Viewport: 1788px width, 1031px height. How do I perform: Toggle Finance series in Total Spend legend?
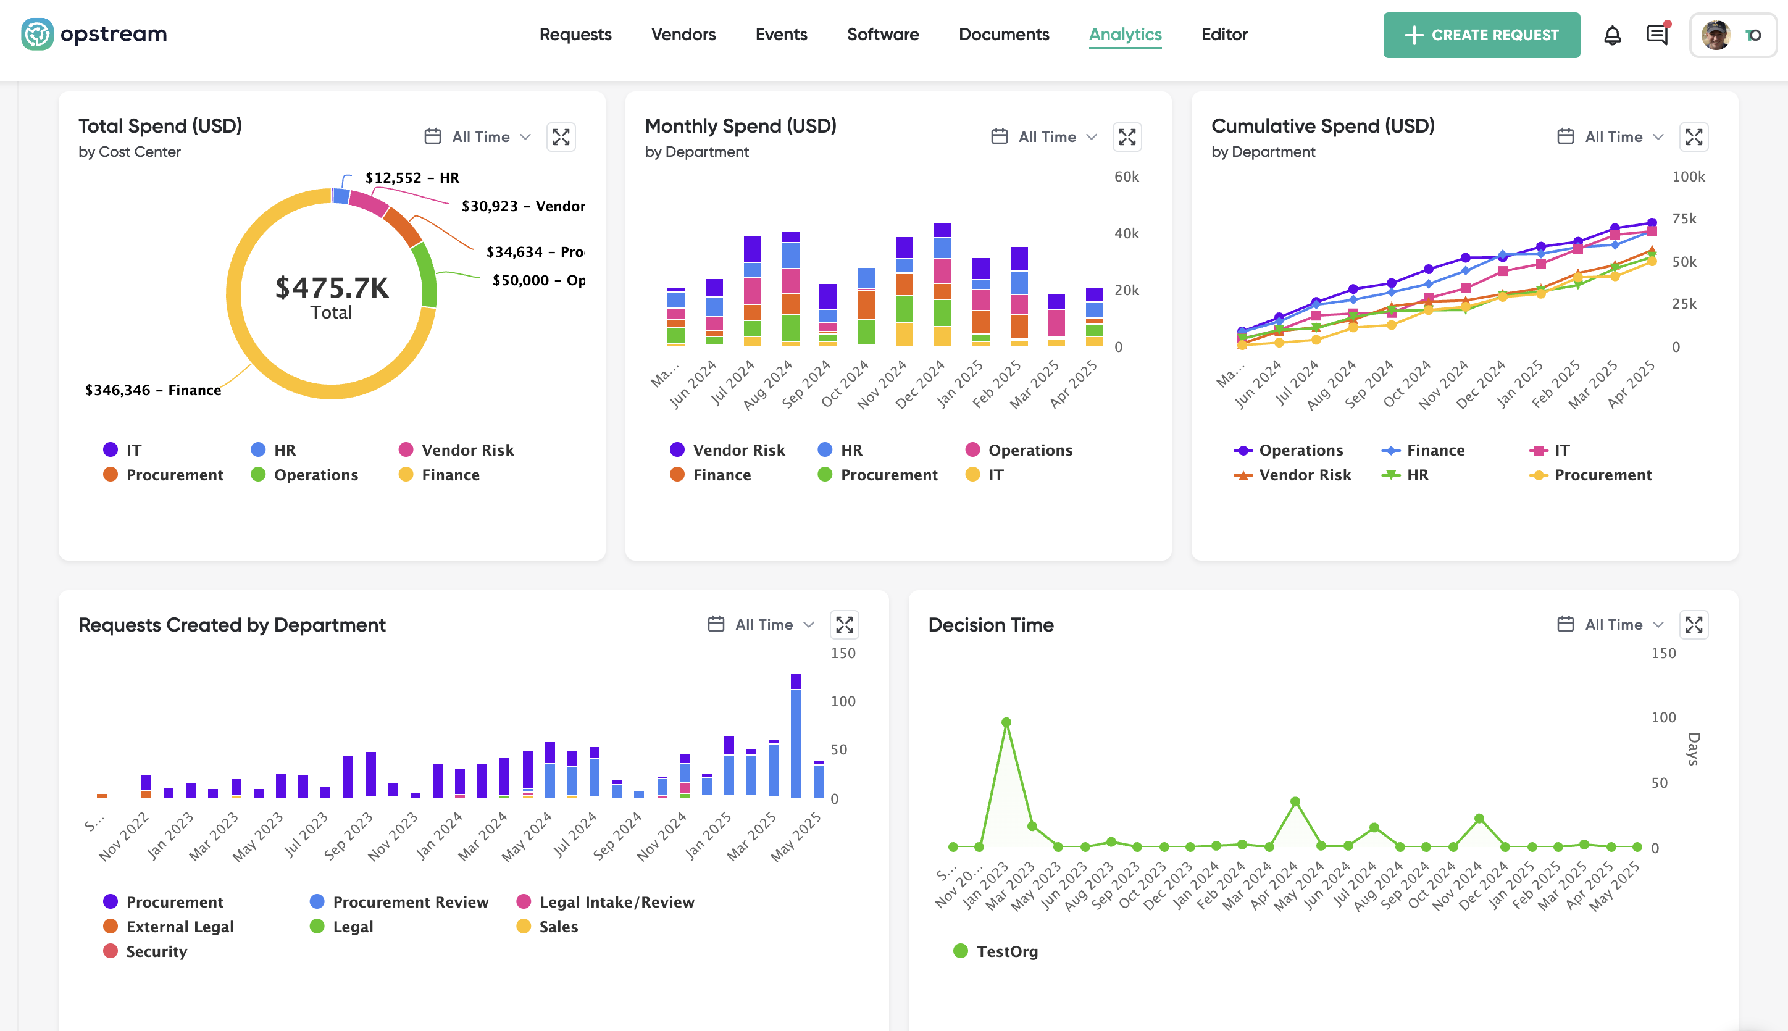click(x=449, y=475)
